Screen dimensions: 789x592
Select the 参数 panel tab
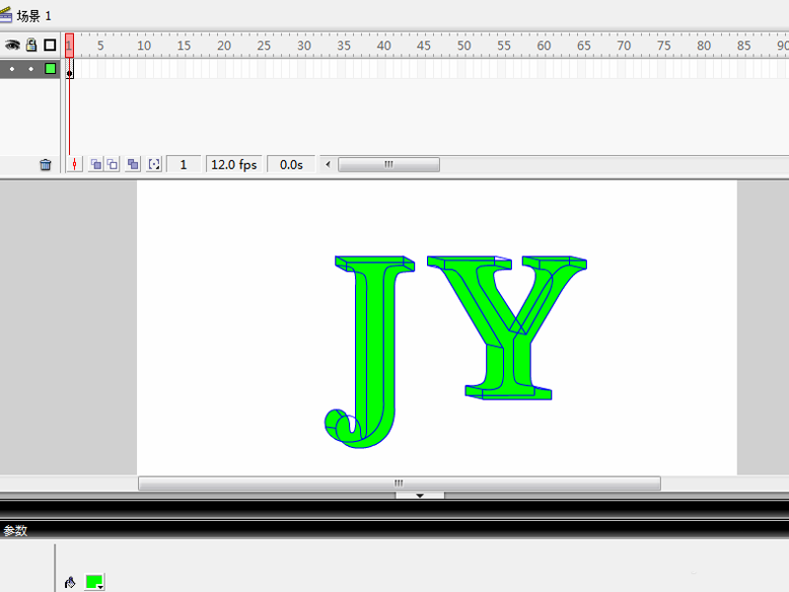(15, 531)
